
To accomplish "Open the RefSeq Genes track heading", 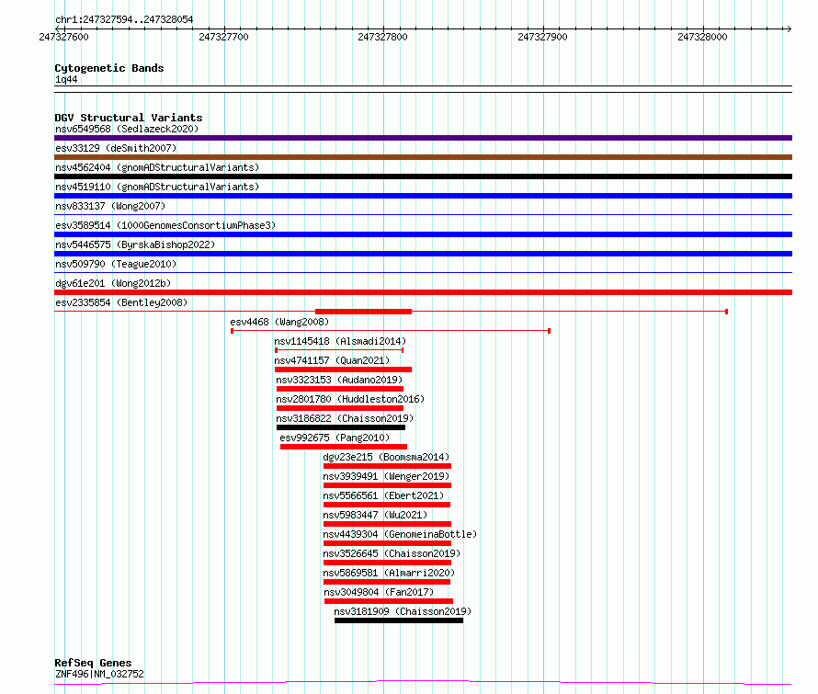I will coord(93,663).
